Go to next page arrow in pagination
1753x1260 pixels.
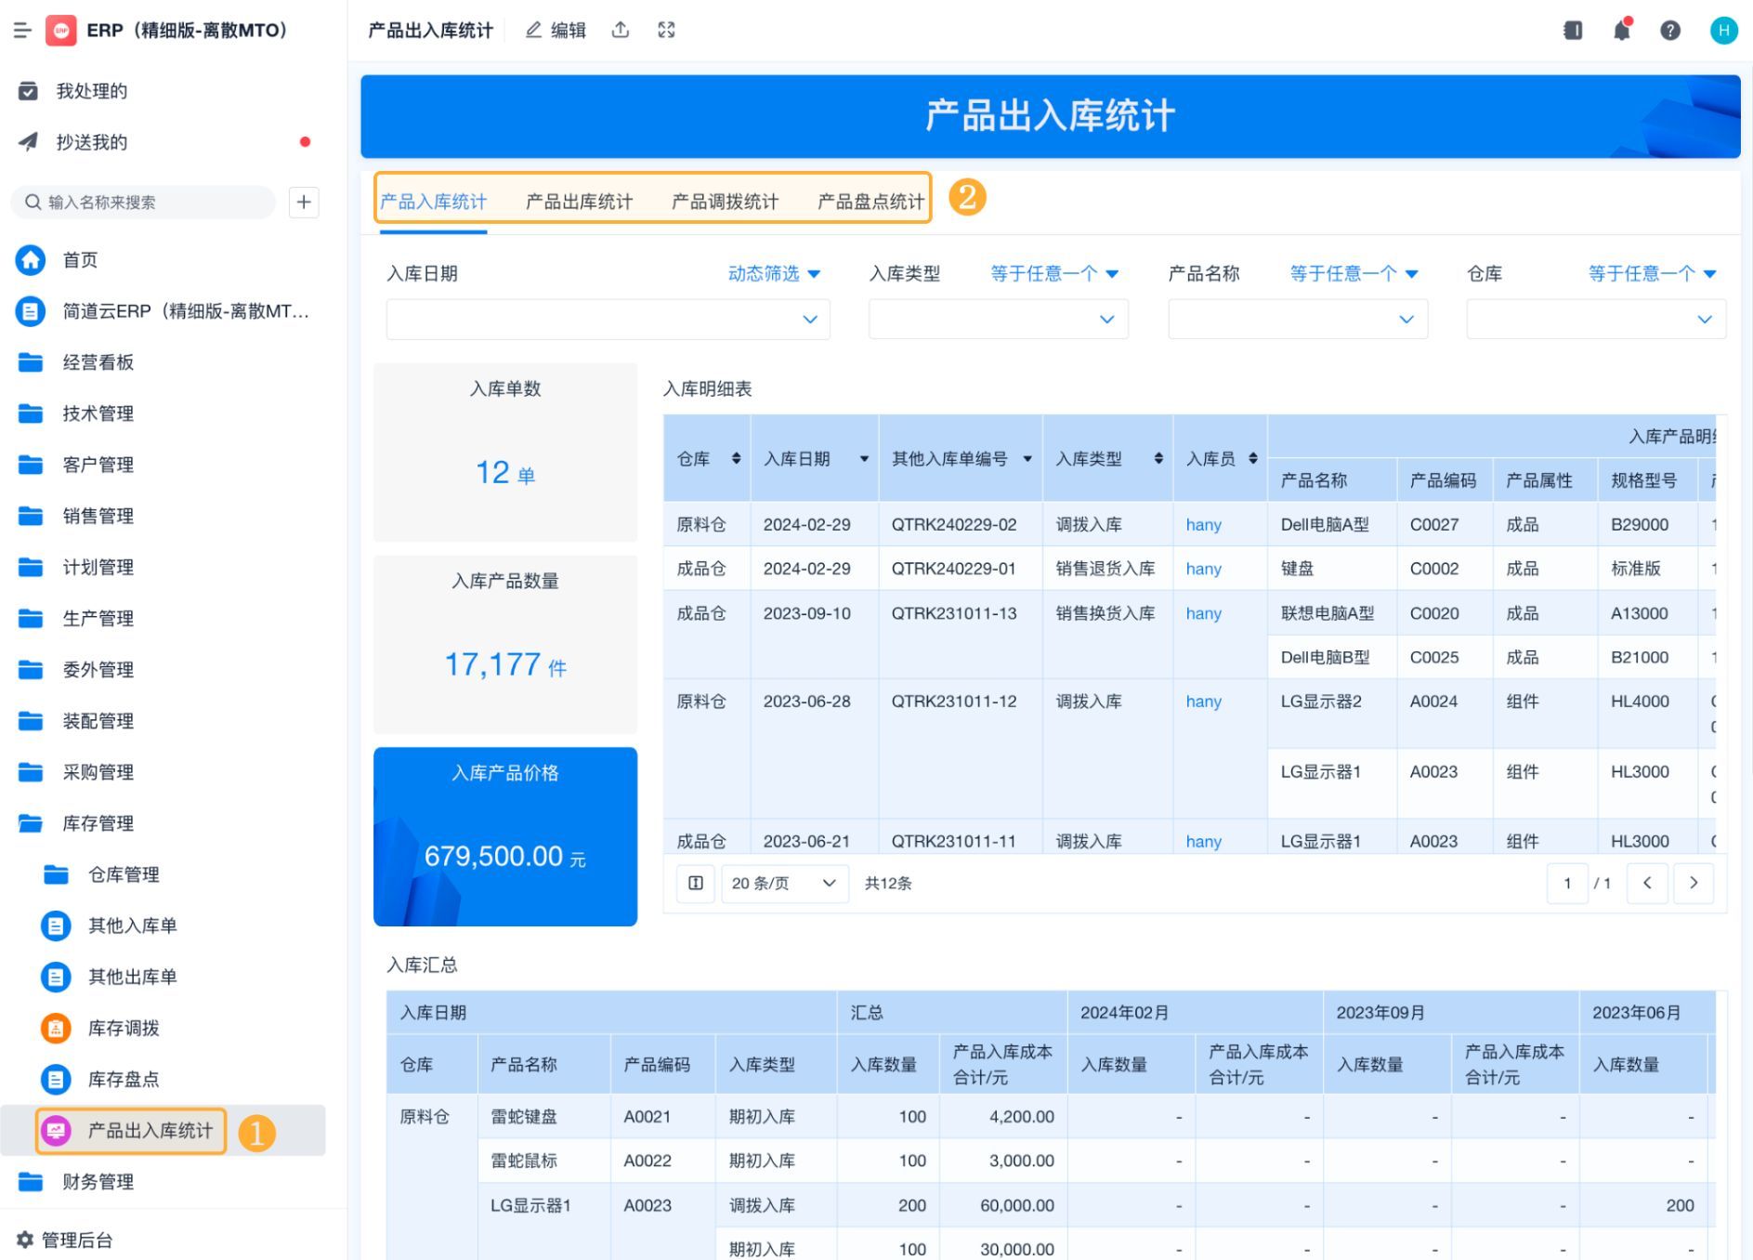(x=1693, y=883)
